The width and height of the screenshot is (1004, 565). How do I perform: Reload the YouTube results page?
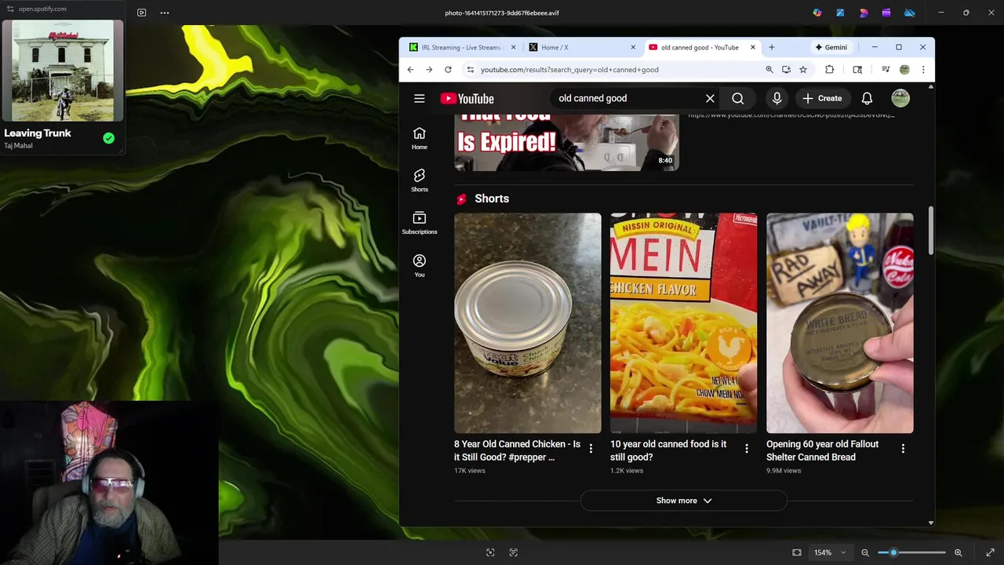click(448, 70)
